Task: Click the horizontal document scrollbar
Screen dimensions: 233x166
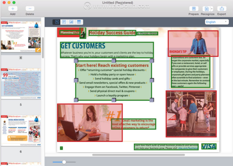Action: [139, 155]
